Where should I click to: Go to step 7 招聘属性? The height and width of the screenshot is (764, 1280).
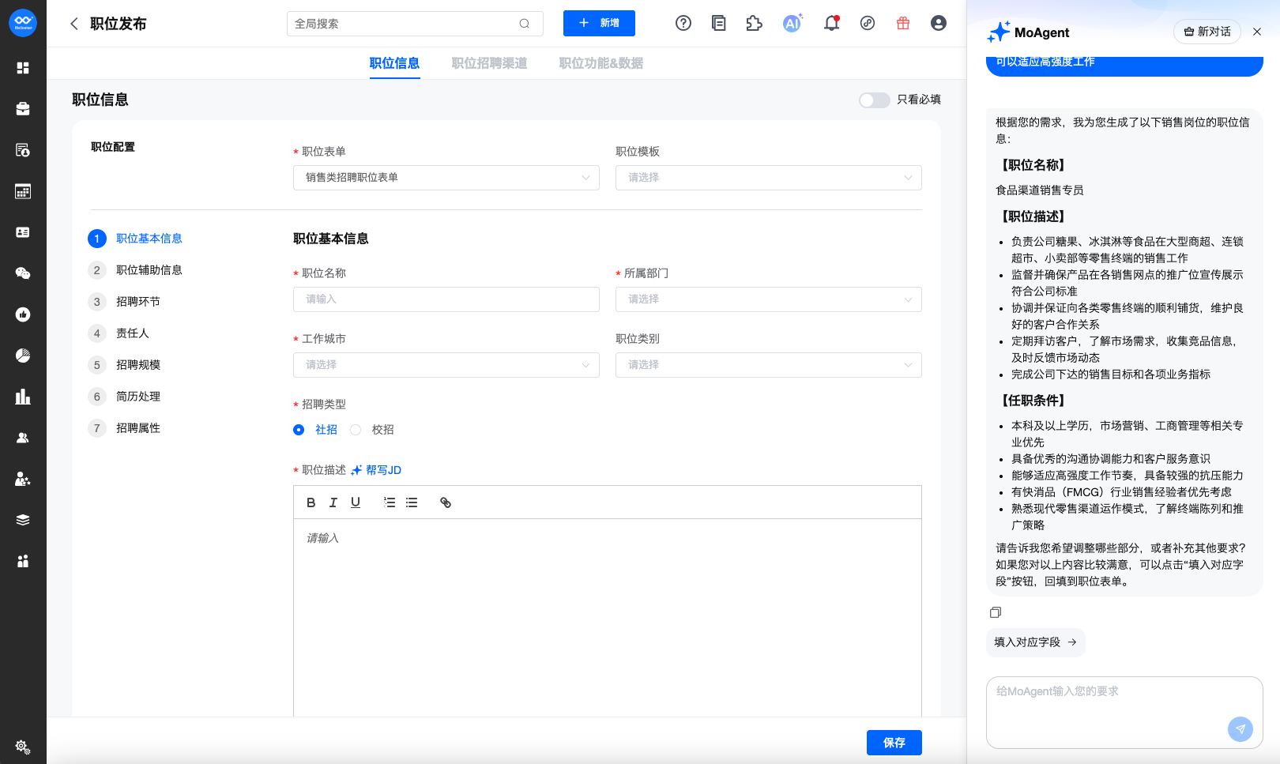(x=124, y=428)
